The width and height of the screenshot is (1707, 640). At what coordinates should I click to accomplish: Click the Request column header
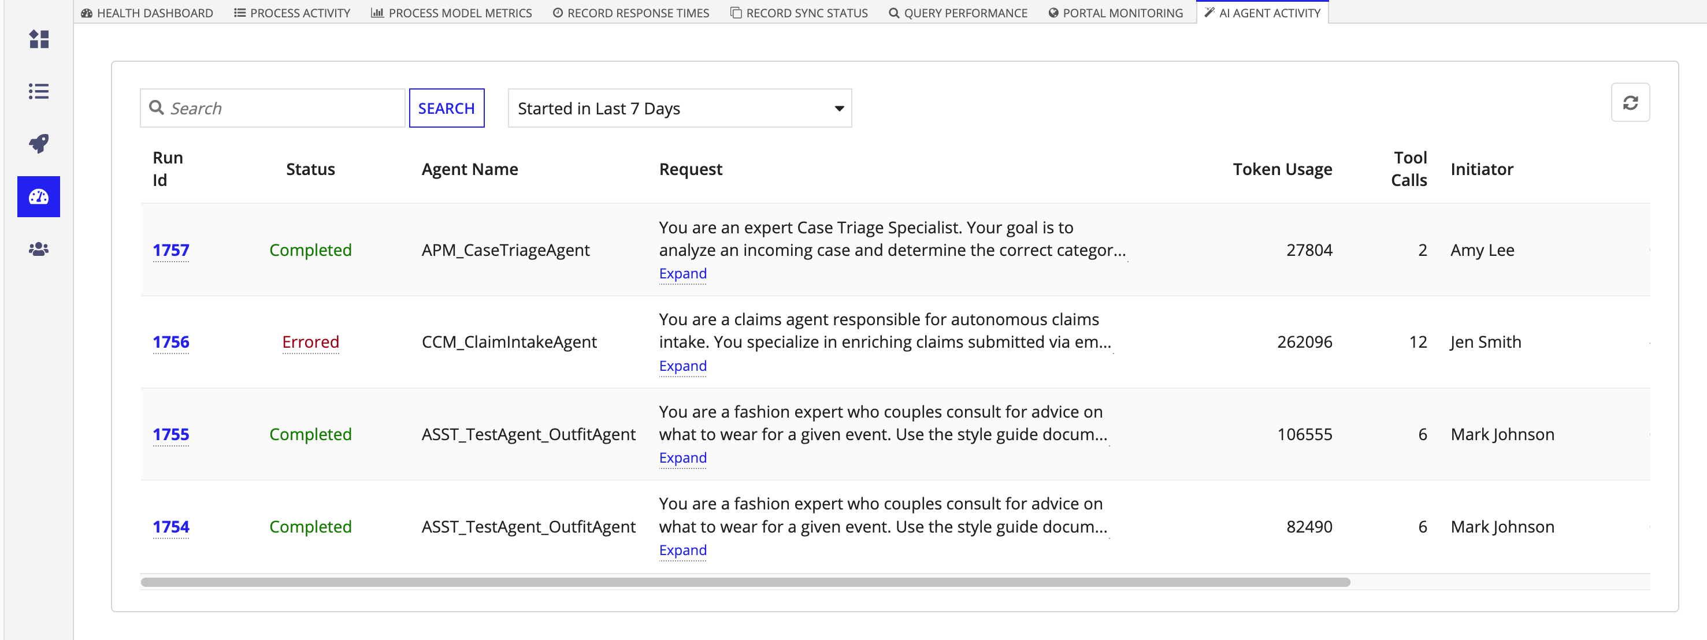691,169
